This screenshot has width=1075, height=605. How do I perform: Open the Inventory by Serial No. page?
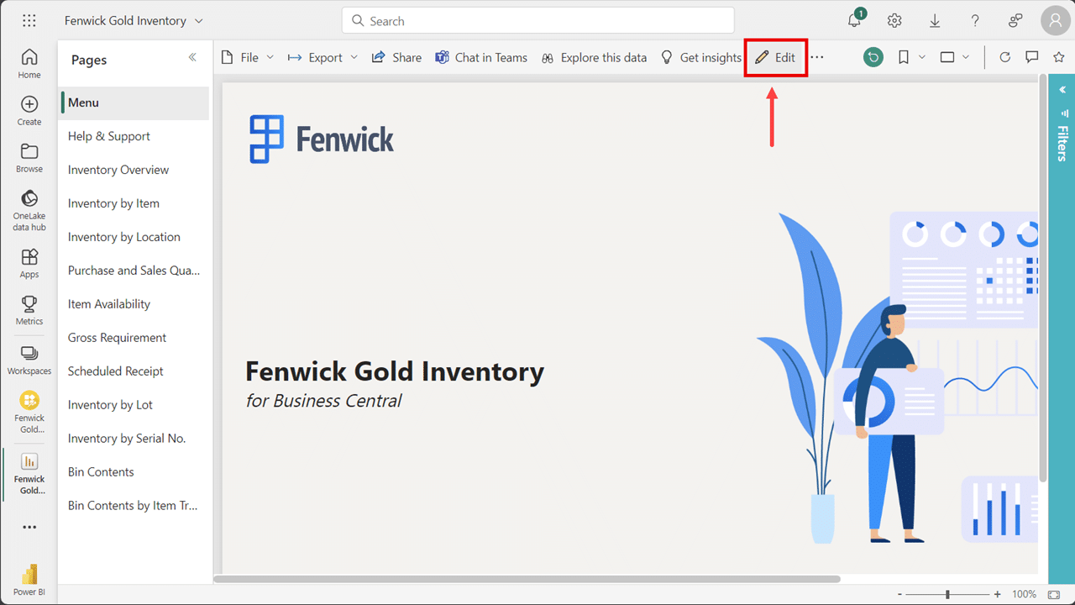pos(134,439)
